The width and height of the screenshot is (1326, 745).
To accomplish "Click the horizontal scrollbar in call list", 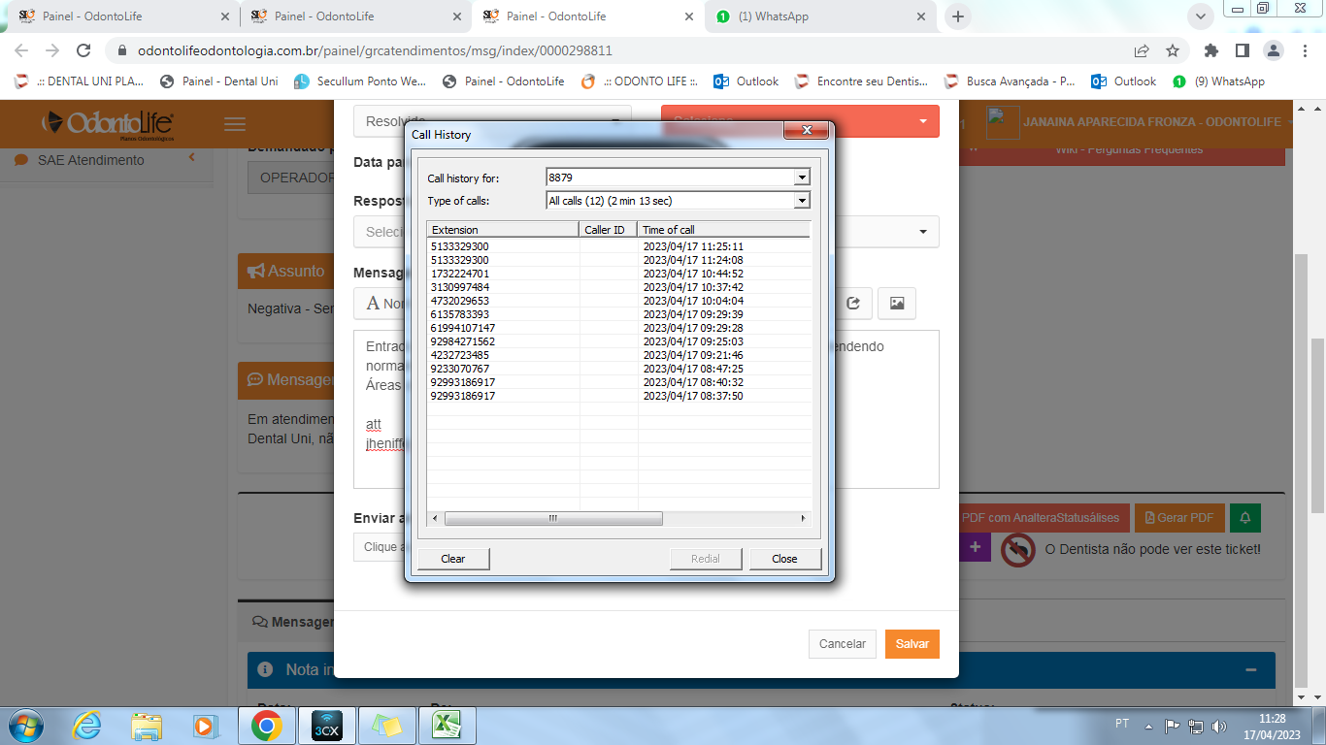I will [553, 519].
